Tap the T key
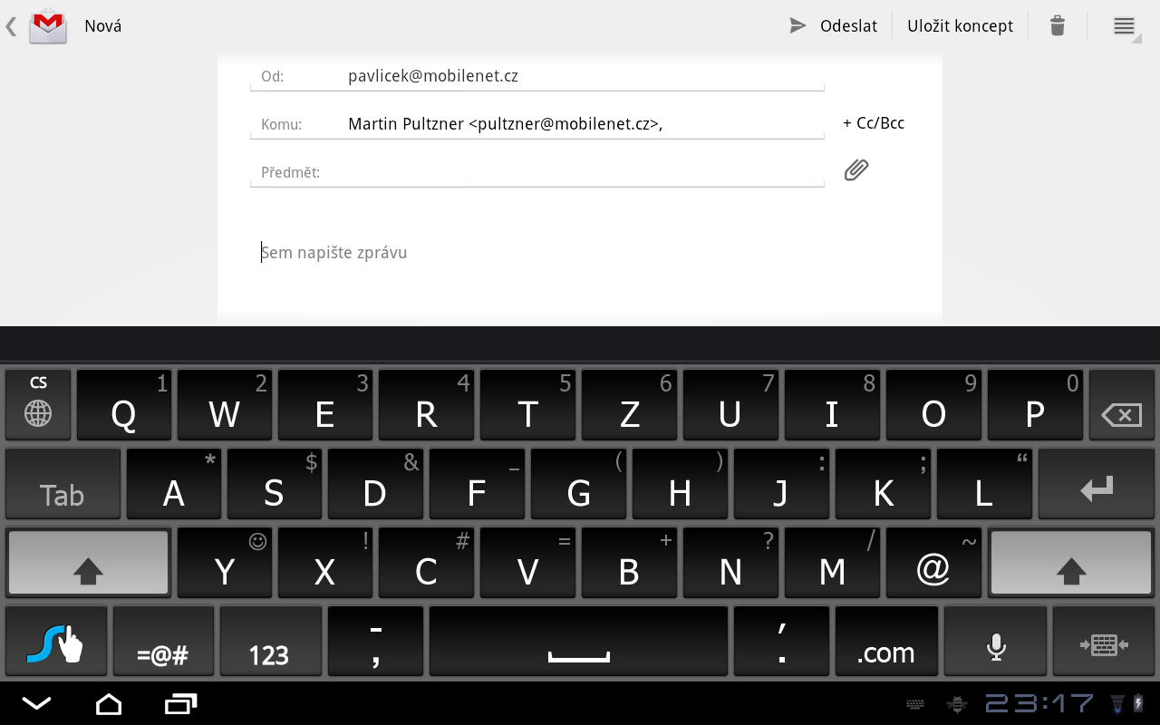This screenshot has width=1160, height=725. (x=527, y=404)
